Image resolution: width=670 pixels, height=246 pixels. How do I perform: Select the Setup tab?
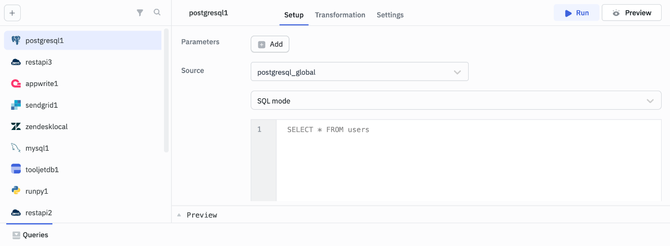click(294, 15)
